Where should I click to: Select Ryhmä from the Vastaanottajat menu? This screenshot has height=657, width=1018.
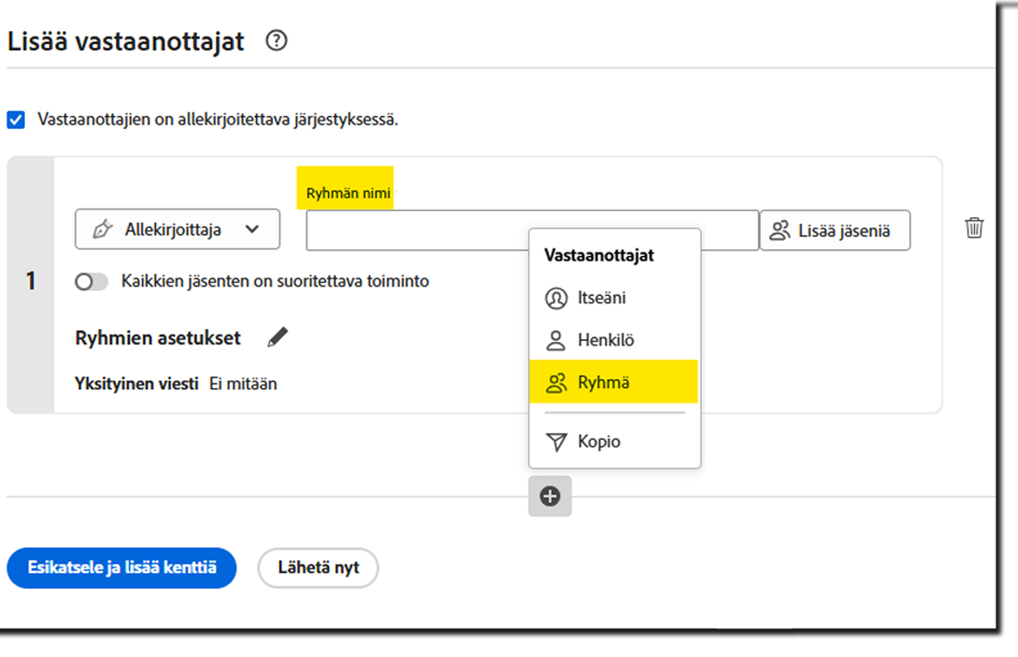tap(606, 382)
